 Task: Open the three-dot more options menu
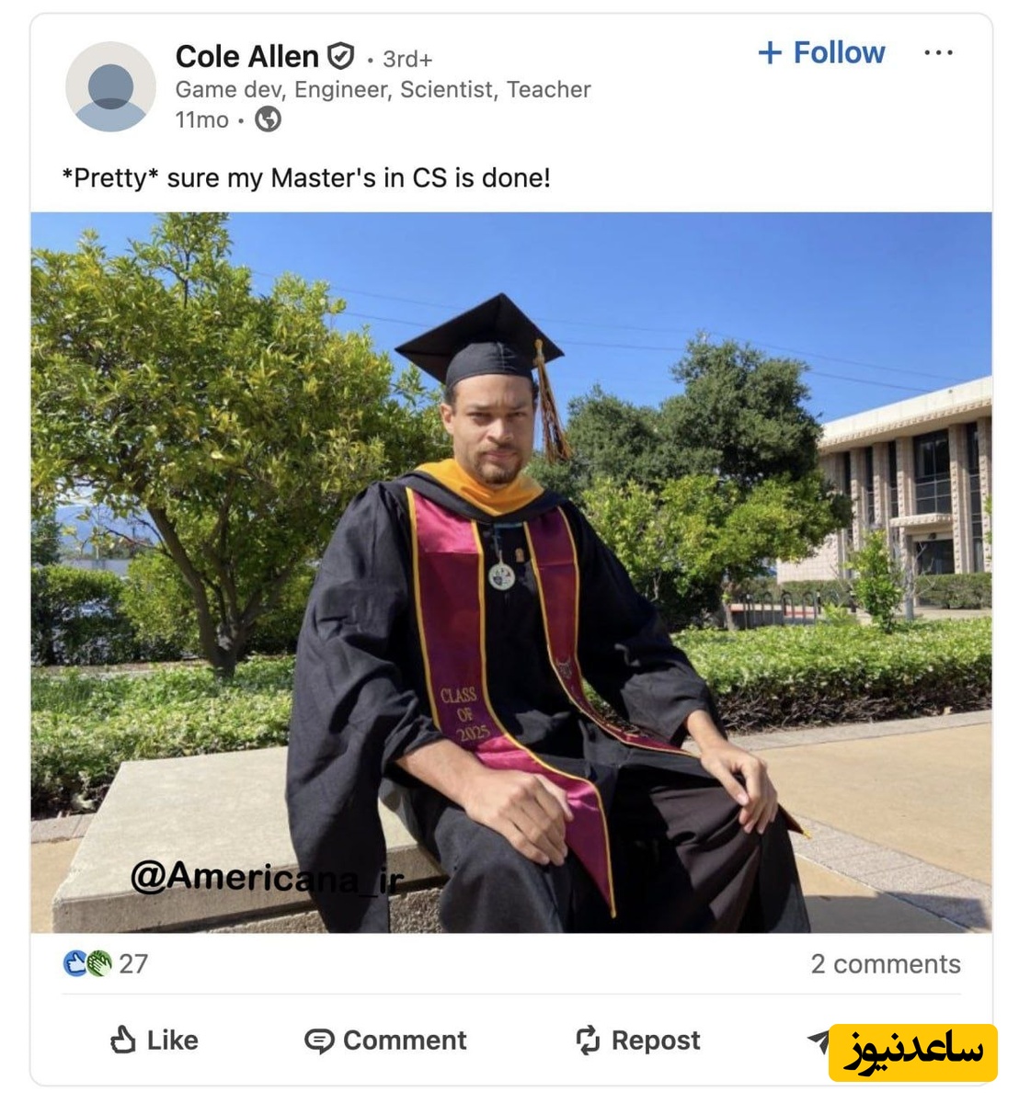pos(938,53)
